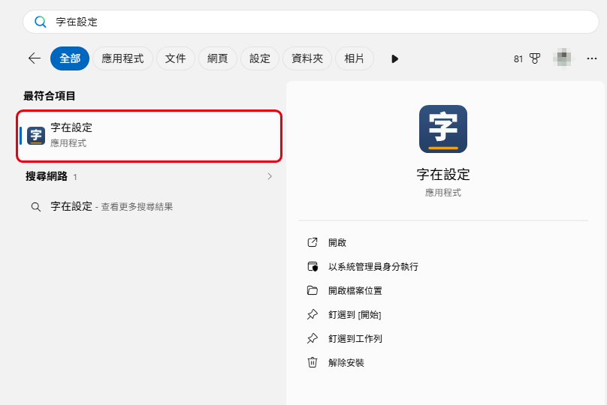
Task: Select 以系統管理員身分執行
Action: point(373,267)
